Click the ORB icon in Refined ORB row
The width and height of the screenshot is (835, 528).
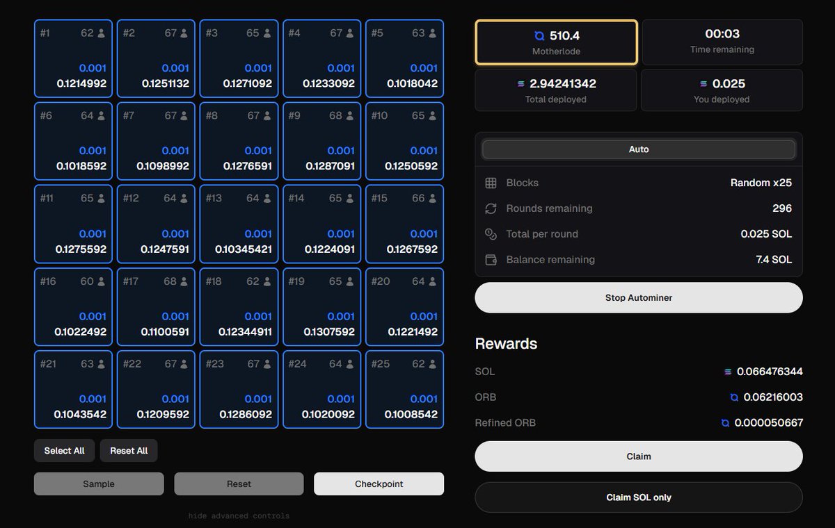pyautogui.click(x=726, y=422)
